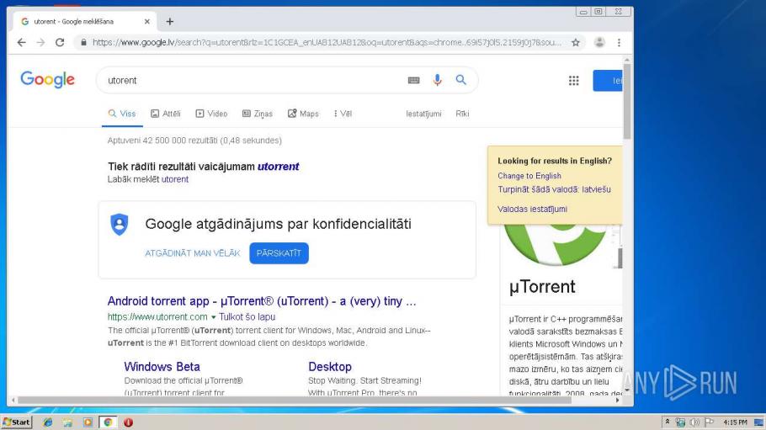Screen dimensions: 766x430
Task: Click the red shield icon in taskbar
Action: [128, 422]
